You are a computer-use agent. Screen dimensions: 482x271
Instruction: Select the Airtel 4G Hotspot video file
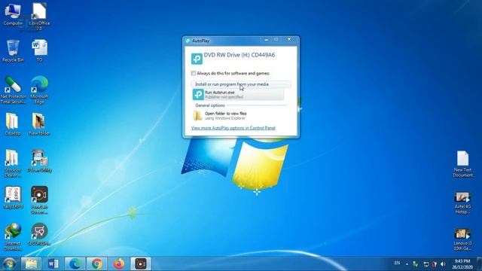point(462,202)
